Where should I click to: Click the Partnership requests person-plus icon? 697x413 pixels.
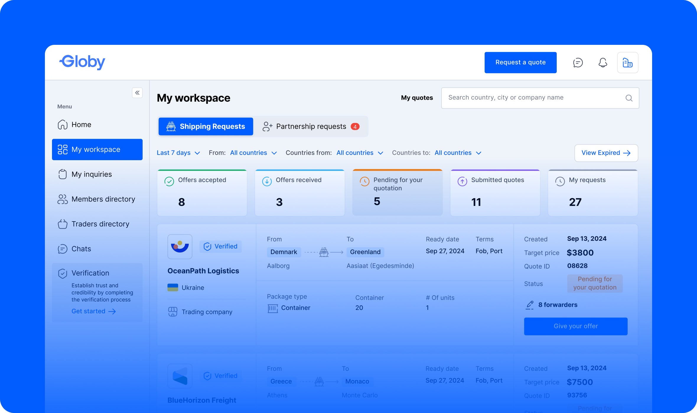[267, 127]
